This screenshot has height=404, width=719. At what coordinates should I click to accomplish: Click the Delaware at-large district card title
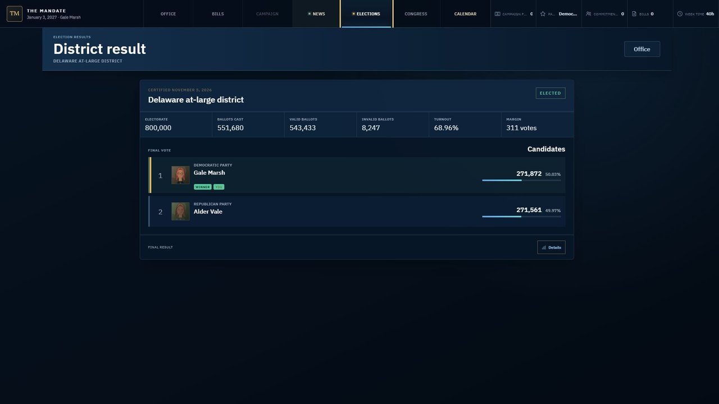click(196, 100)
